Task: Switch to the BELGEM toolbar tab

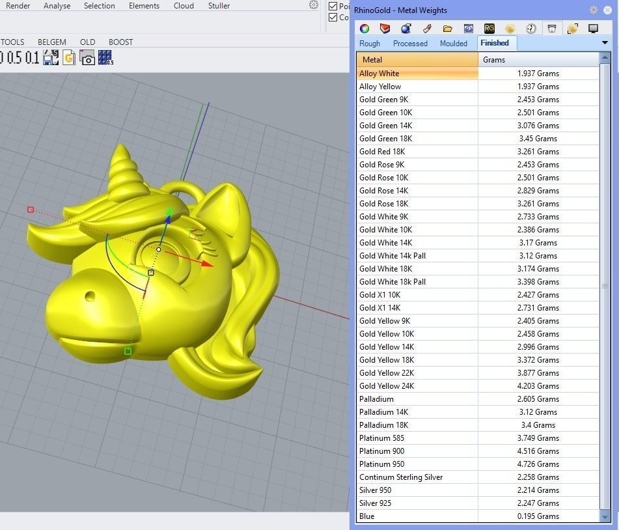Action: click(x=52, y=42)
